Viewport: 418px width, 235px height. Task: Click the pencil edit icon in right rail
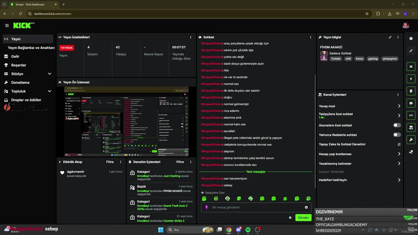click(x=411, y=51)
